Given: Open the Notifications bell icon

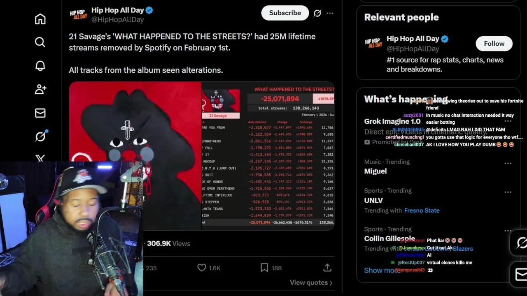Looking at the screenshot, I should pos(40,66).
